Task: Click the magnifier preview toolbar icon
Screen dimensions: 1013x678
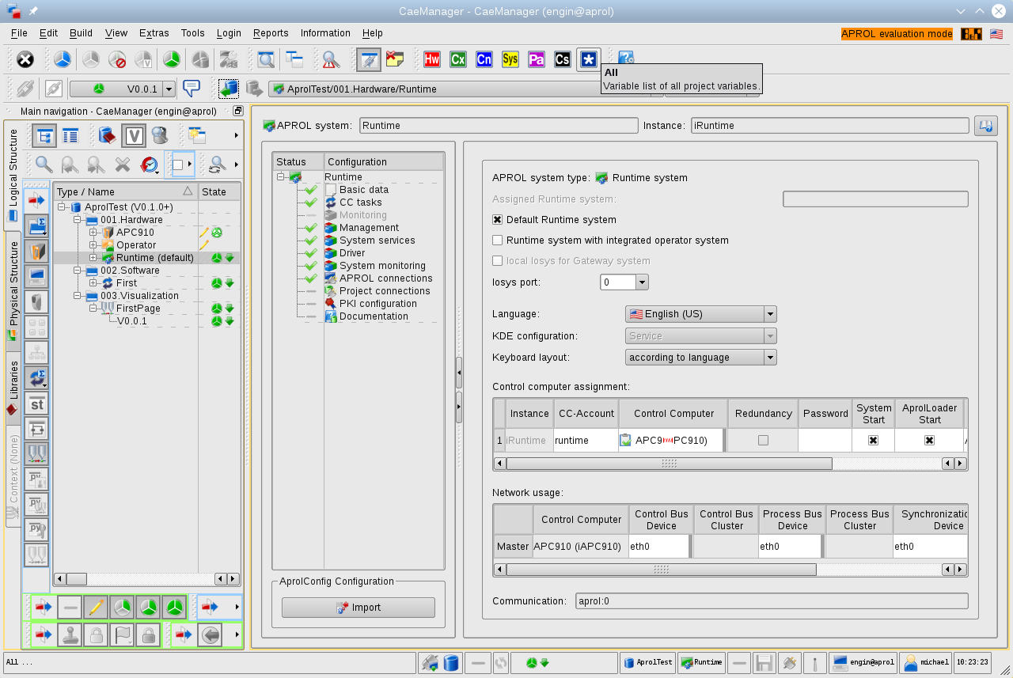Action: point(266,59)
